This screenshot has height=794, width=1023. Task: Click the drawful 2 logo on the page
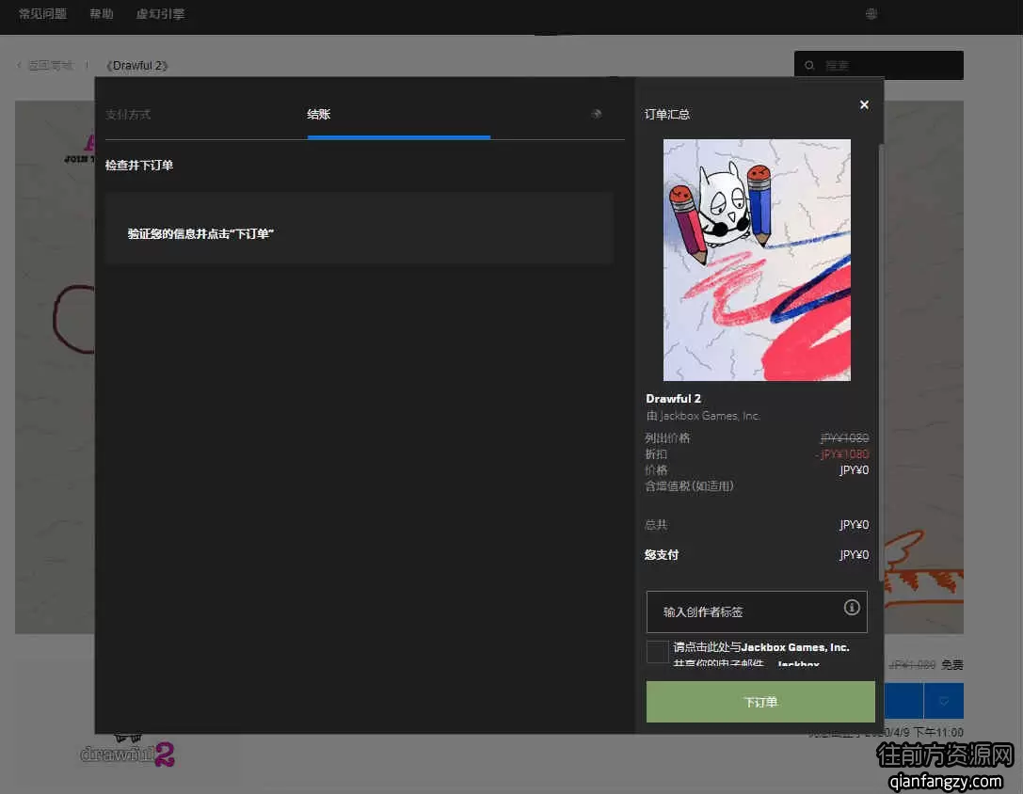pyautogui.click(x=127, y=751)
